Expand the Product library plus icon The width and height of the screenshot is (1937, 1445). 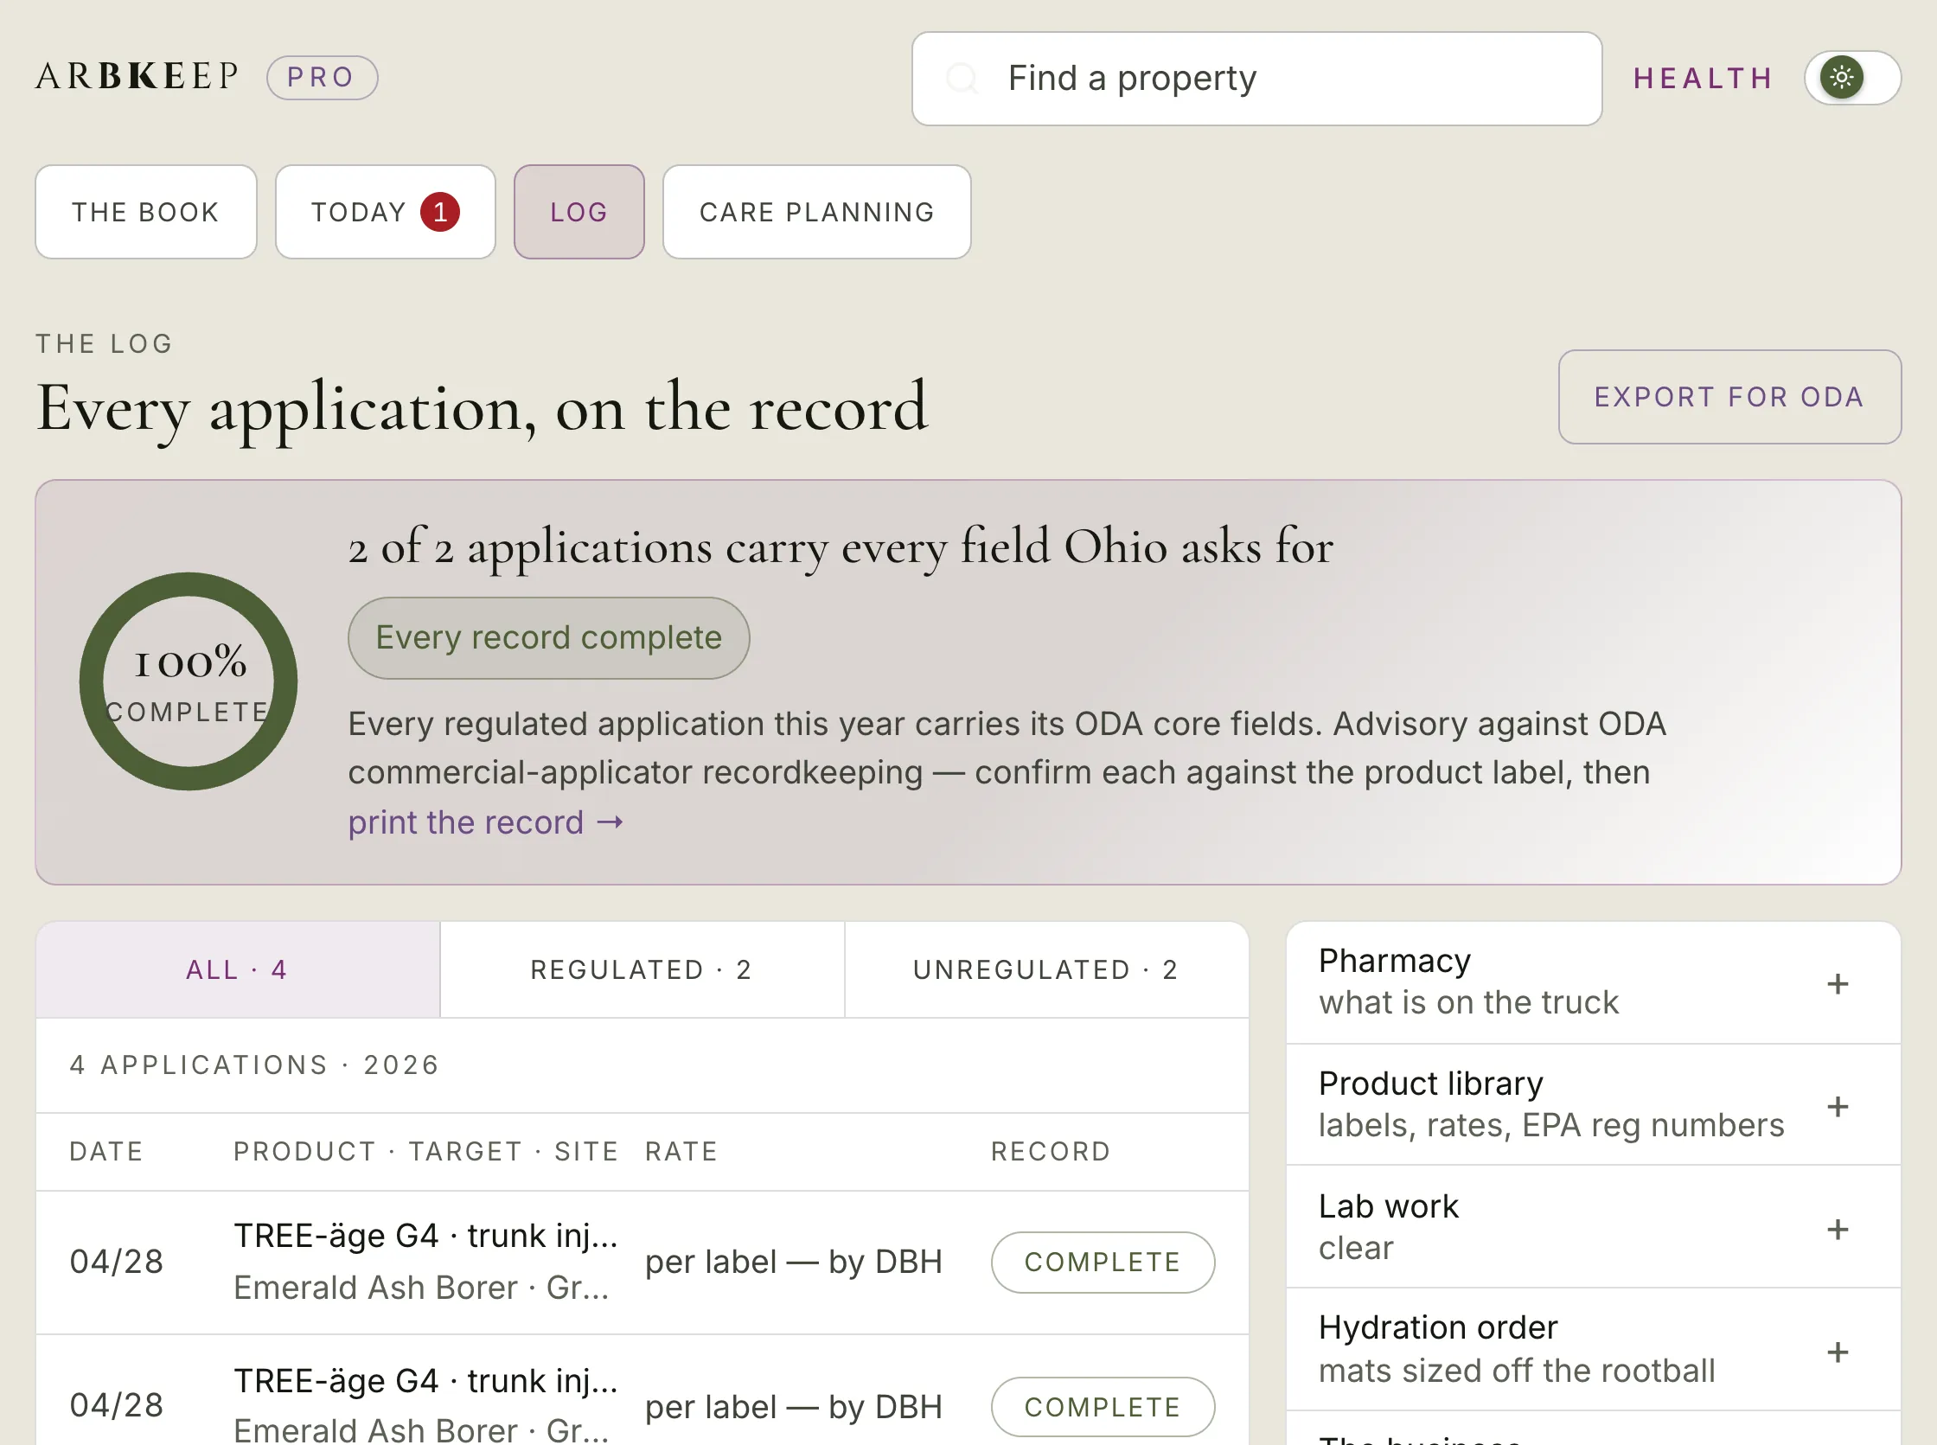(1838, 1107)
